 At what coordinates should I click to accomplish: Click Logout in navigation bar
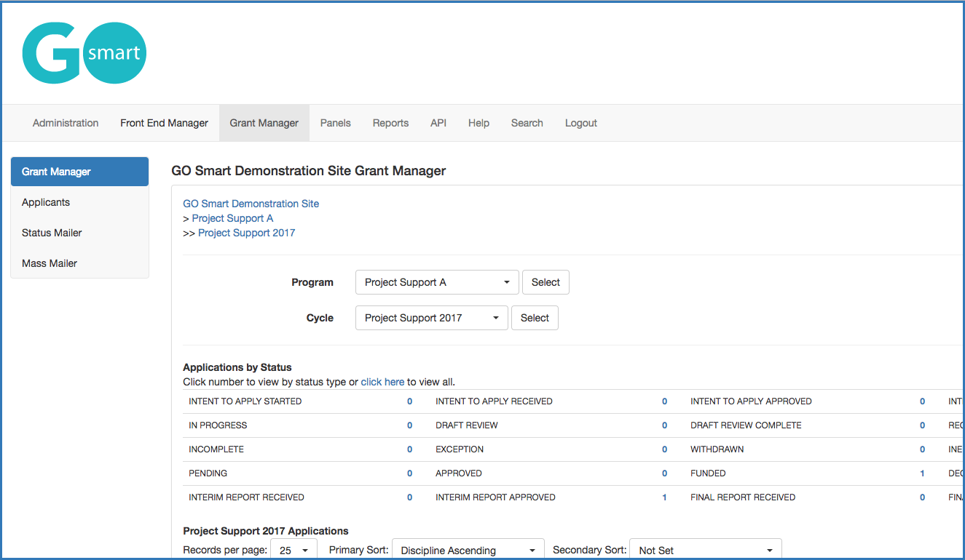pyautogui.click(x=580, y=123)
